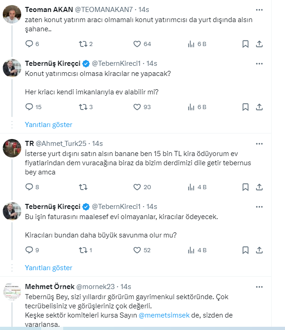Screen dimensions: 285x330
Task: Share Teoman AKAN's tweet
Action: click(259, 44)
